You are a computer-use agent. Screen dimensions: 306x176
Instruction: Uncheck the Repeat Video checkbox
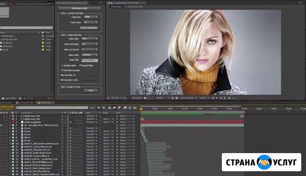pyautogui.click(x=80, y=65)
